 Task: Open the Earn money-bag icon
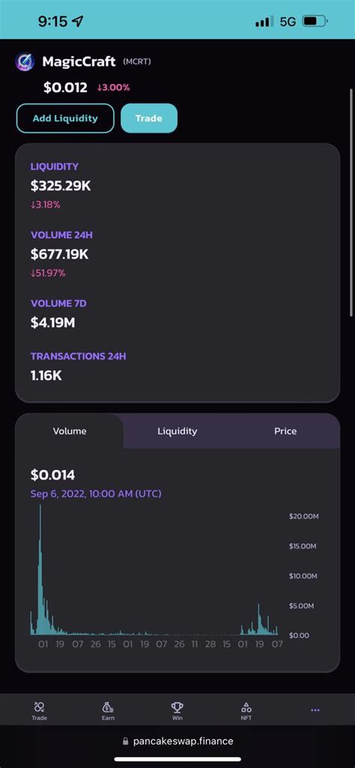pos(108,707)
